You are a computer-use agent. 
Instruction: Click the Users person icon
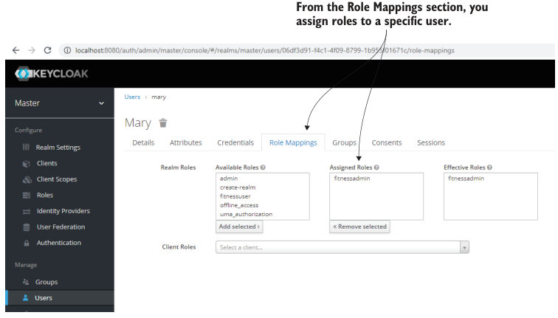click(25, 298)
